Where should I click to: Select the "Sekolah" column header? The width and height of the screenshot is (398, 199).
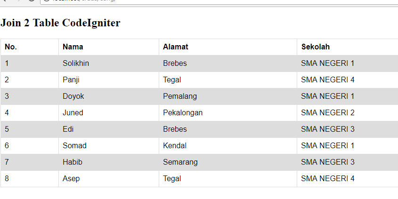point(315,47)
